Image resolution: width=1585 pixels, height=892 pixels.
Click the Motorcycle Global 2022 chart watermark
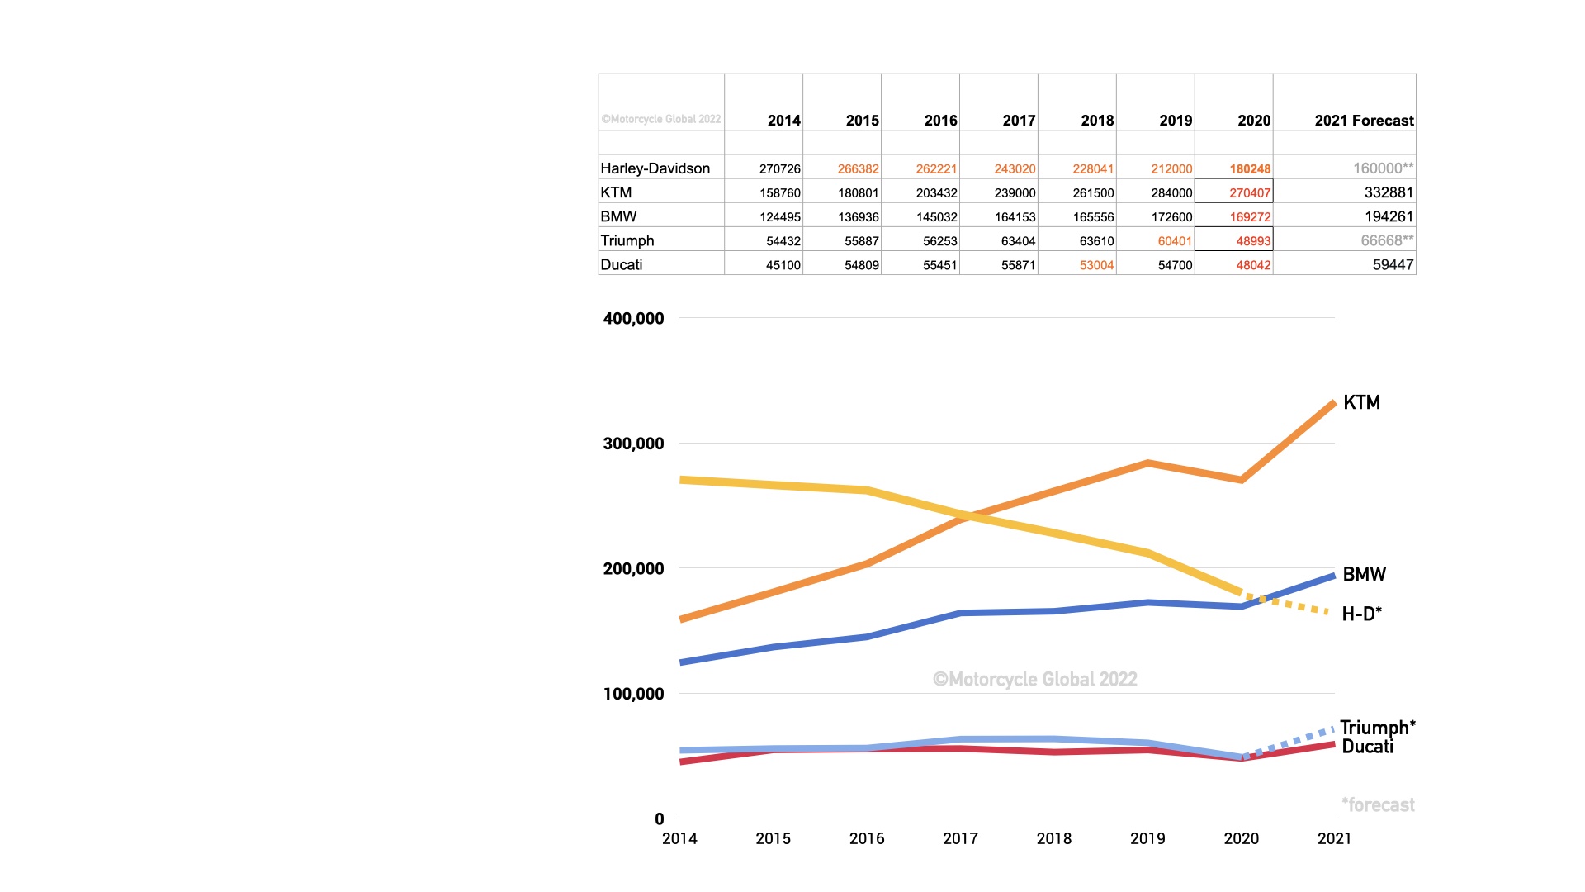click(1034, 679)
